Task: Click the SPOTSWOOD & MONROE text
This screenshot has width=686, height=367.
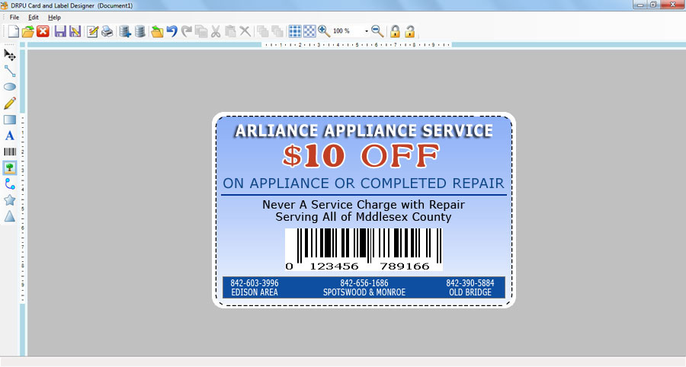Action: coord(364,292)
